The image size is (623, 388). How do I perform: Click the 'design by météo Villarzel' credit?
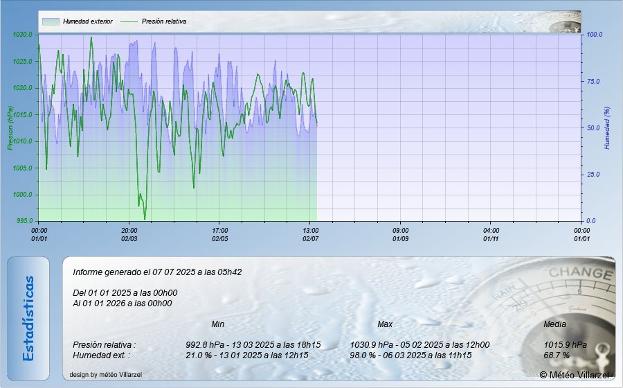point(106,374)
